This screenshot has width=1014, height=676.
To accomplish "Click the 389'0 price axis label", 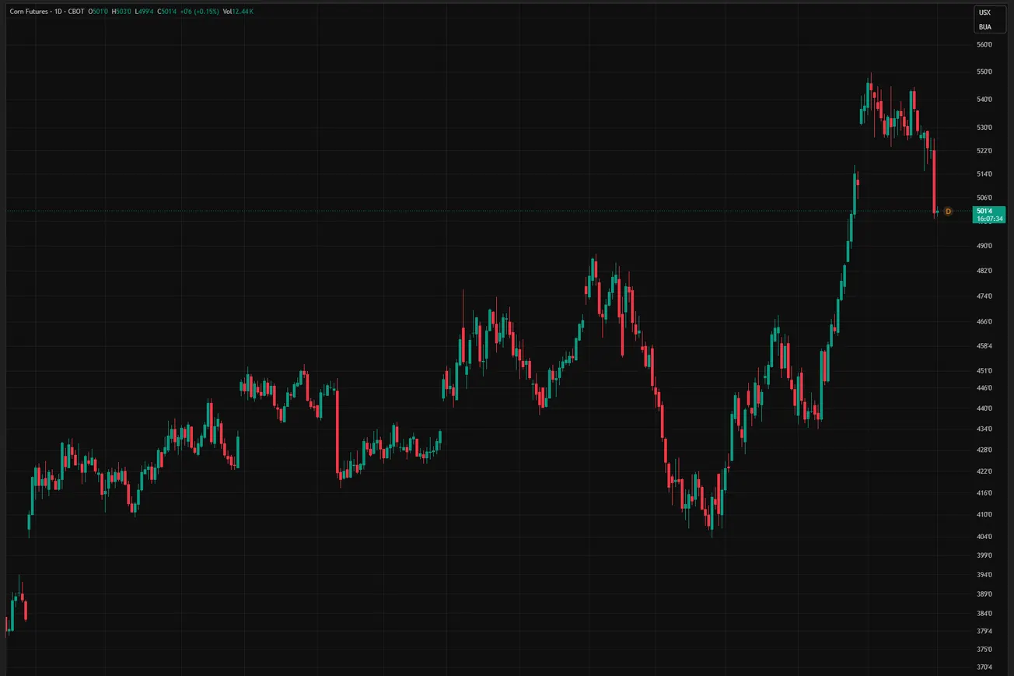I will [x=984, y=594].
